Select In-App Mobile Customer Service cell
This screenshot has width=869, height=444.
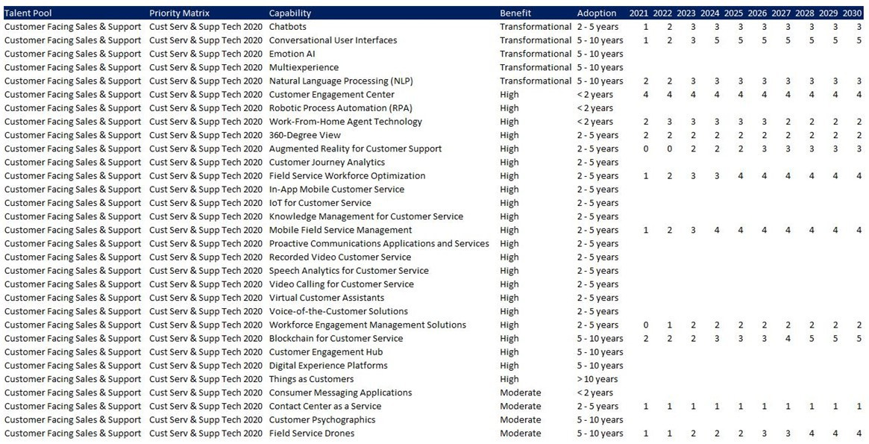pyautogui.click(x=337, y=190)
